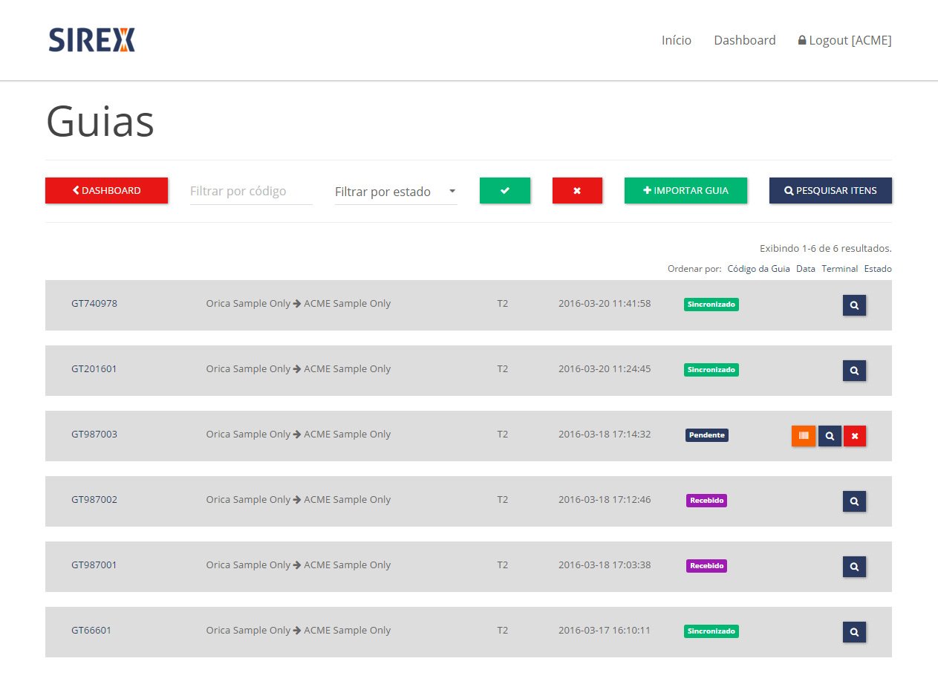This screenshot has height=693, width=938.
Task: View guide GT987003 using magnifier icon
Action: [829, 436]
